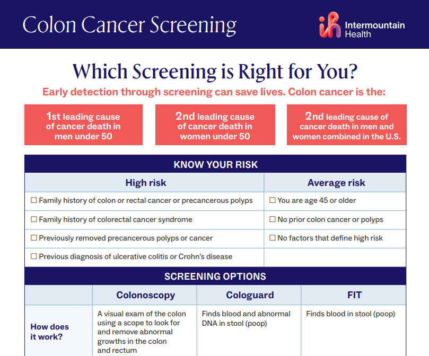Image resolution: width=429 pixels, height=356 pixels.
Task: Check 'You are age 45 or older'
Action: click(x=273, y=201)
